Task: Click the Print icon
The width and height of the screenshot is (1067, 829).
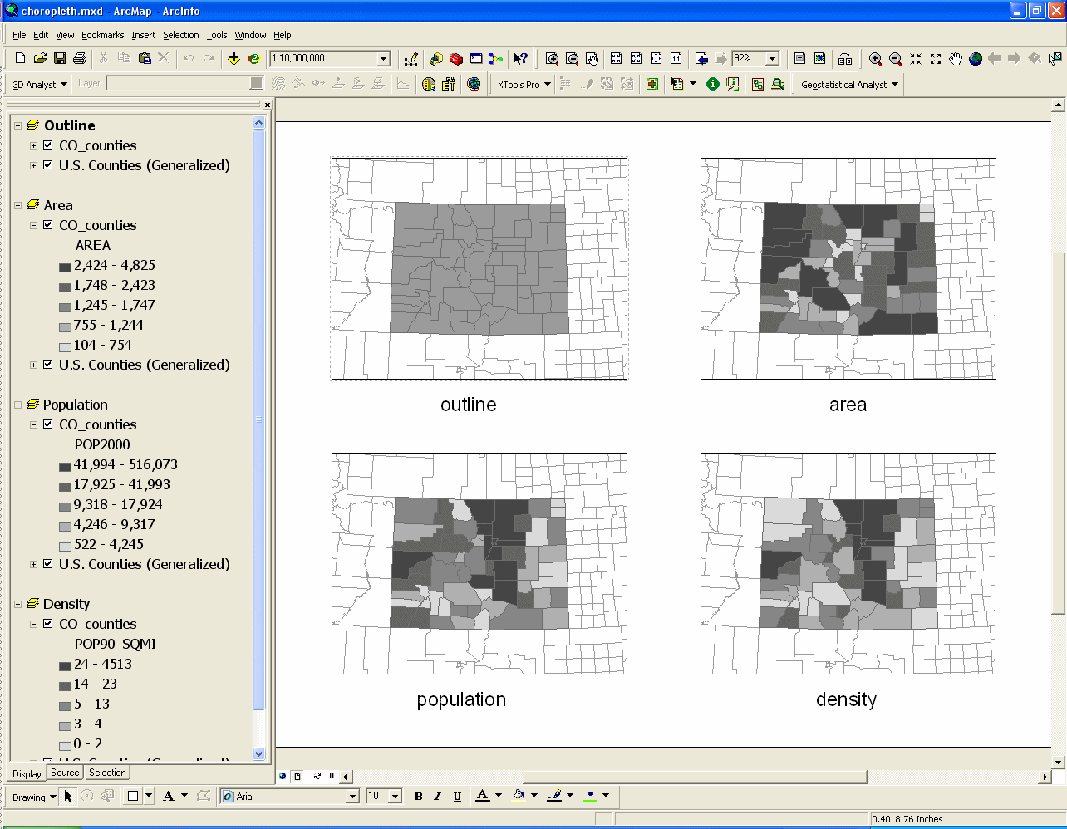Action: [x=80, y=58]
